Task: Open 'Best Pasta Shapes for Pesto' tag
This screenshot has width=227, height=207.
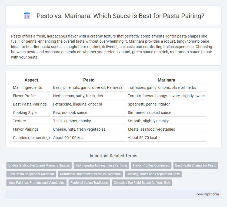Action: (x=196, y=165)
